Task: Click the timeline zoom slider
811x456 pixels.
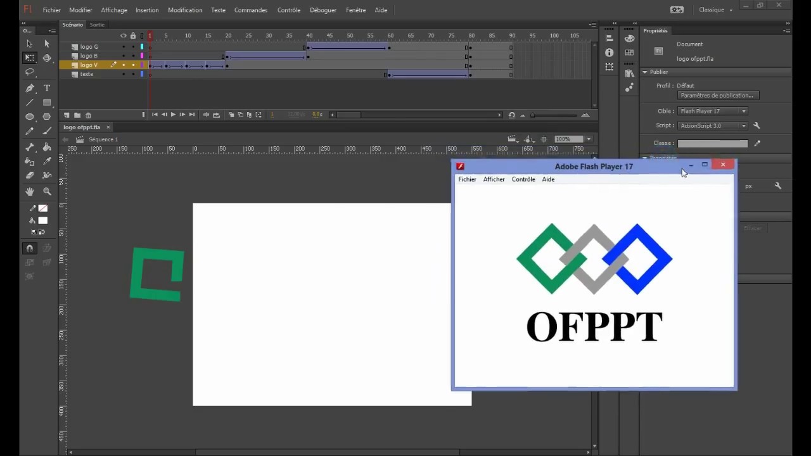Action: (x=554, y=115)
